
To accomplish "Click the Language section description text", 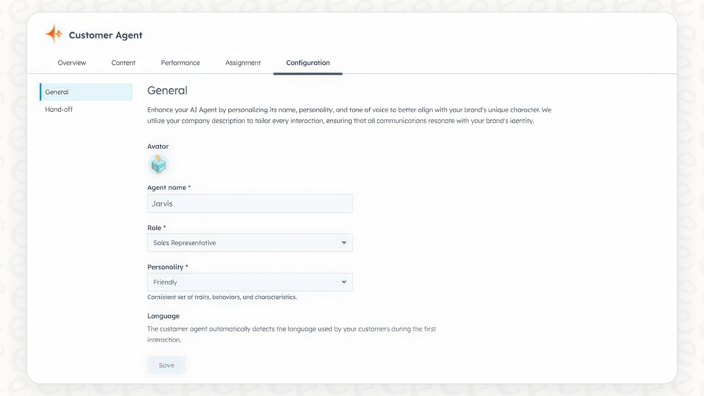I will pyautogui.click(x=292, y=334).
